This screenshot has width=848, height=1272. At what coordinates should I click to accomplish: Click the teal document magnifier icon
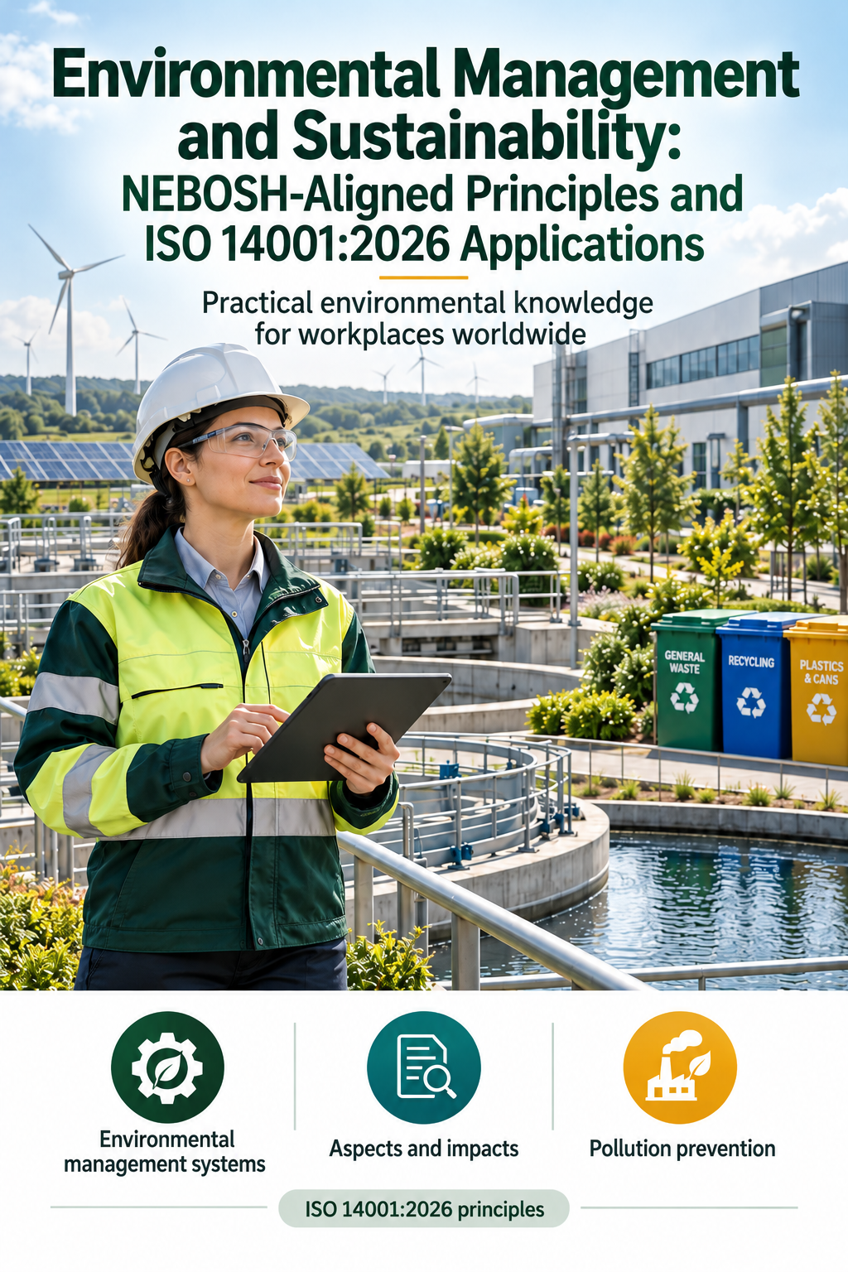(x=424, y=1067)
